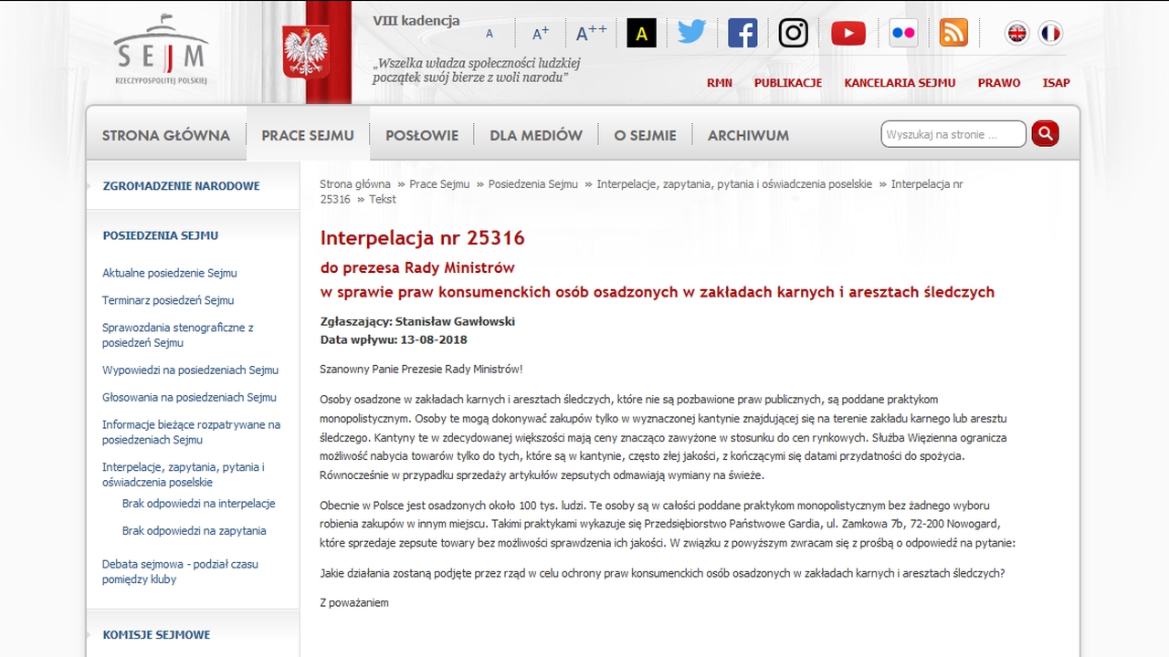Click breadcrumb 'Interpelacje, zapytania, pytania i oświadczenia poselskie'
The image size is (1169, 657).
coord(734,184)
